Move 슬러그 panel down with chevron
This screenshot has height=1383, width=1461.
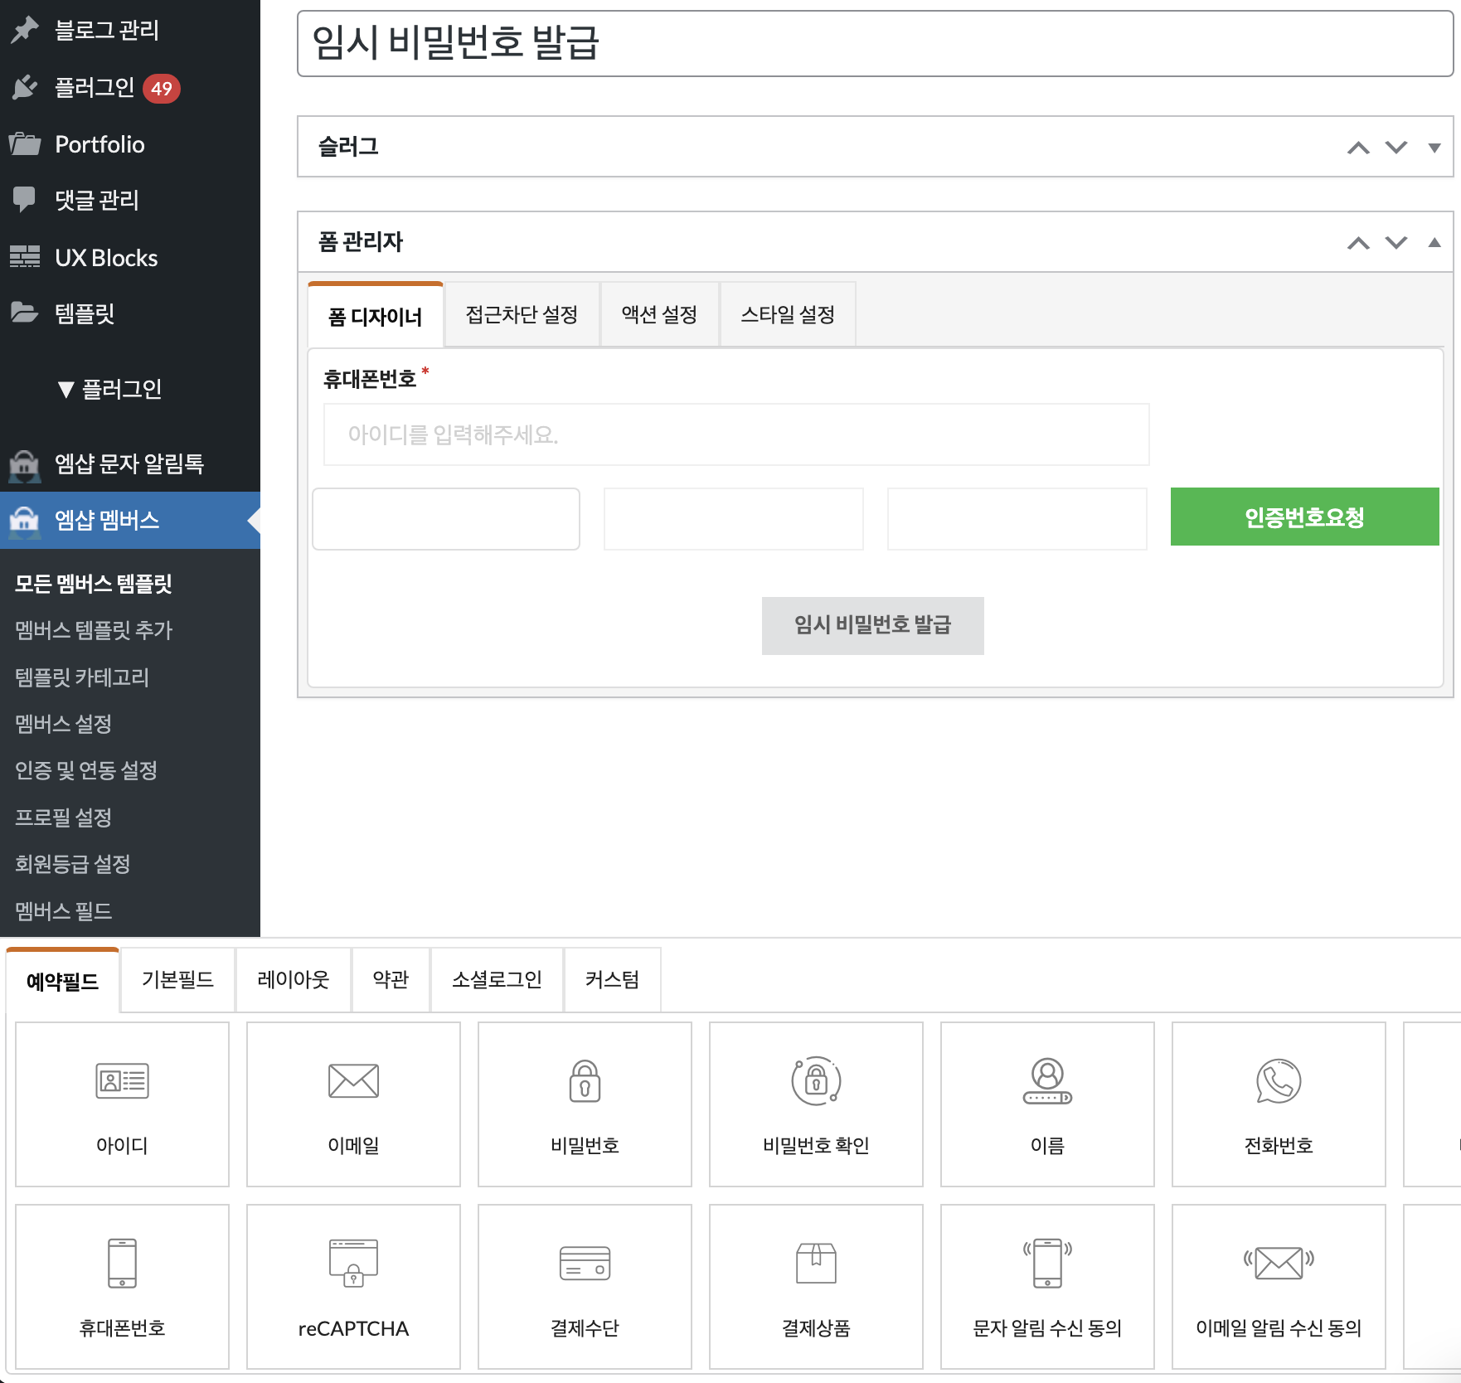[x=1396, y=148]
